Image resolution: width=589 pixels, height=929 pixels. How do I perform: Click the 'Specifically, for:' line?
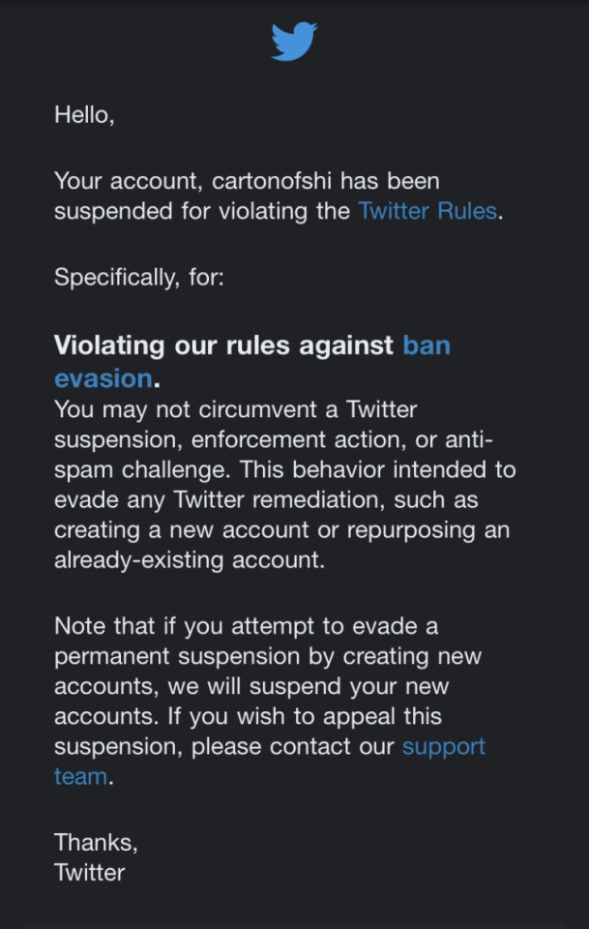pyautogui.click(x=139, y=277)
